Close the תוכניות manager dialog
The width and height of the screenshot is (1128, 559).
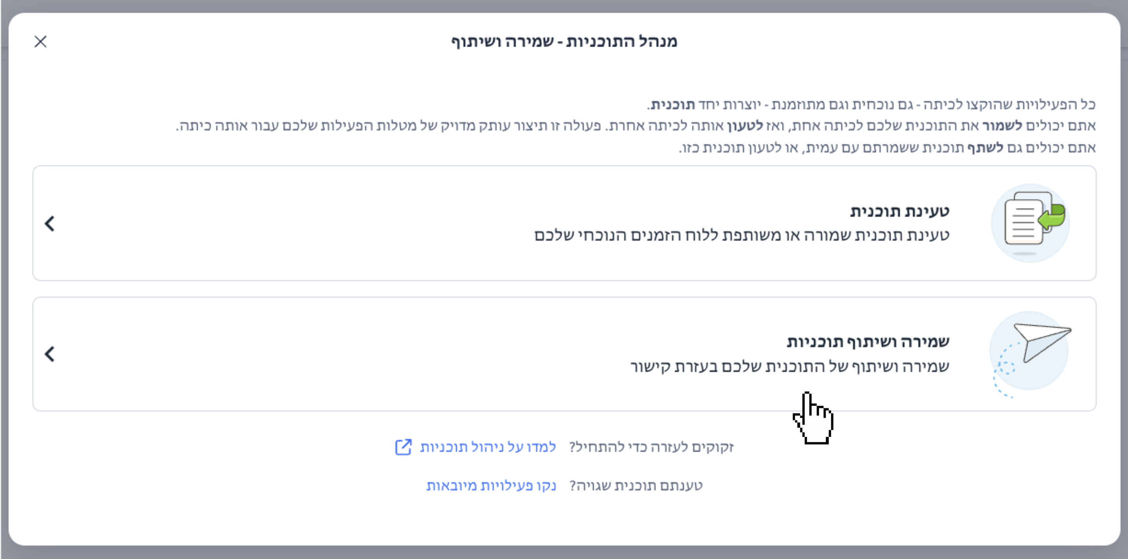pos(40,42)
